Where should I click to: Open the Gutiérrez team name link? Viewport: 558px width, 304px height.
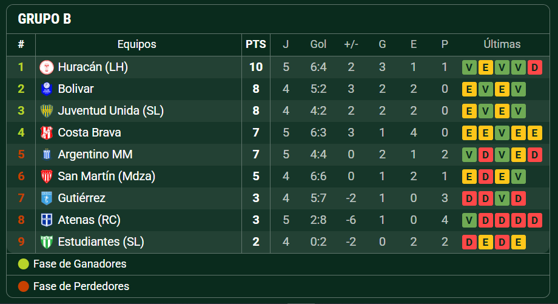81,198
